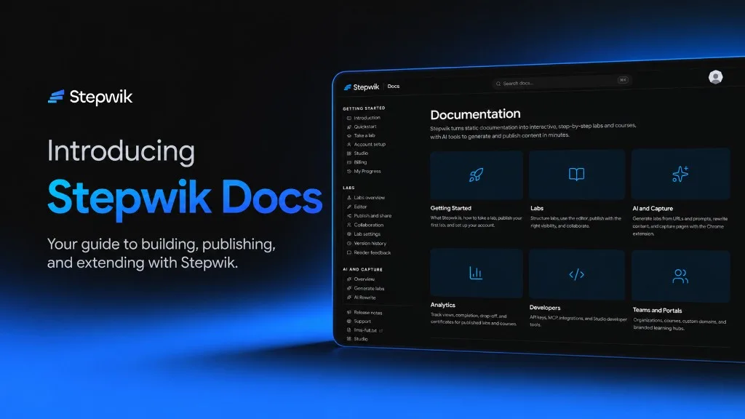This screenshot has height=419, width=745.
Task: Click the external-link icon next to llms-full.txt
Action: [381, 331]
